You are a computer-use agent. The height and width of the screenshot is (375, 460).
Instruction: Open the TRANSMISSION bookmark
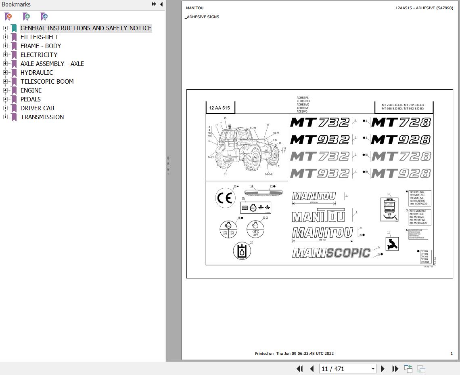click(x=42, y=117)
